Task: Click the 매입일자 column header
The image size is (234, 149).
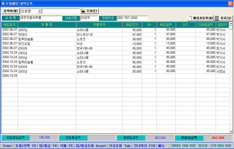Action: click(x=9, y=25)
